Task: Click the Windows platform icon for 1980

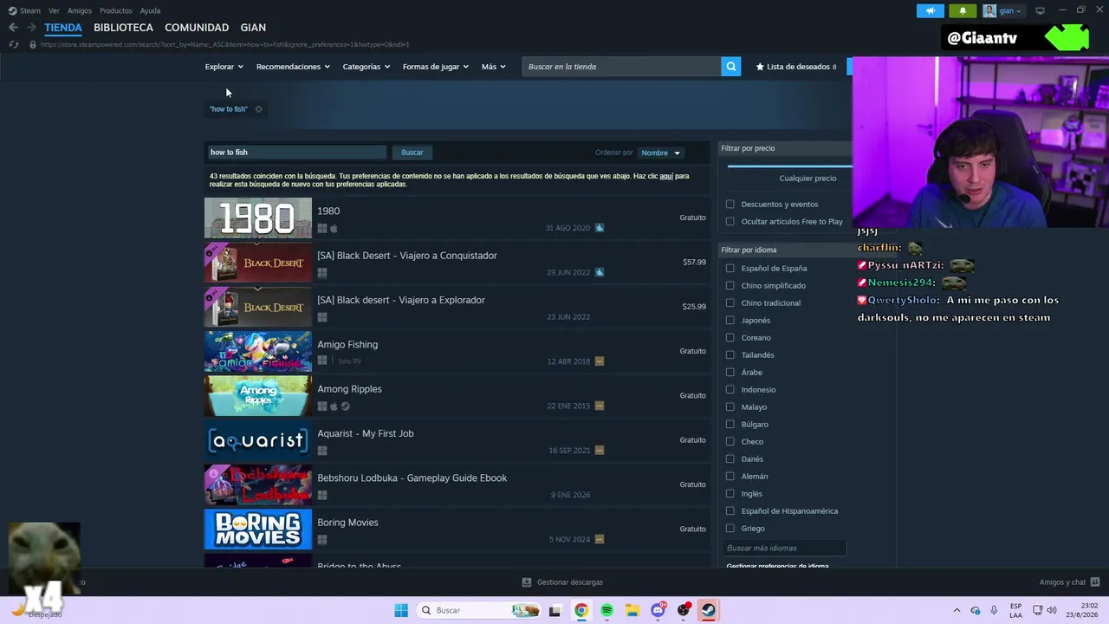Action: point(322,229)
